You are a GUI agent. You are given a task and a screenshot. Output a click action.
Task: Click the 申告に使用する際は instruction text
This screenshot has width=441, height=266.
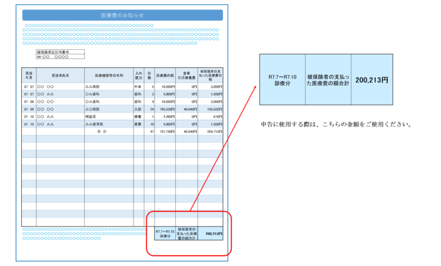point(336,123)
